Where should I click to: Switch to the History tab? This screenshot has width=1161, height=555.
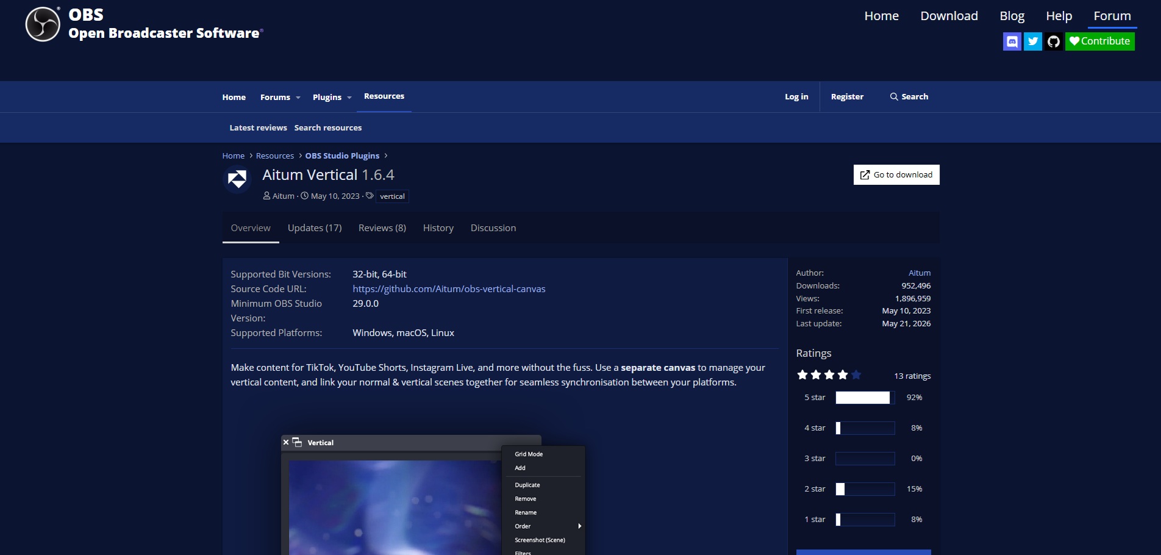pos(438,227)
